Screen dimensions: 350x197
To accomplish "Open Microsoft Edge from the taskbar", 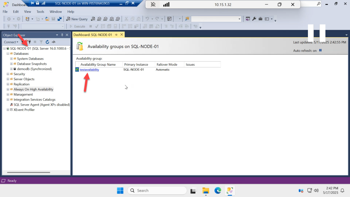I will [218, 190].
